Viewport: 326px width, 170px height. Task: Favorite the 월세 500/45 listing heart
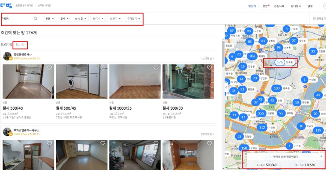tap(103, 67)
